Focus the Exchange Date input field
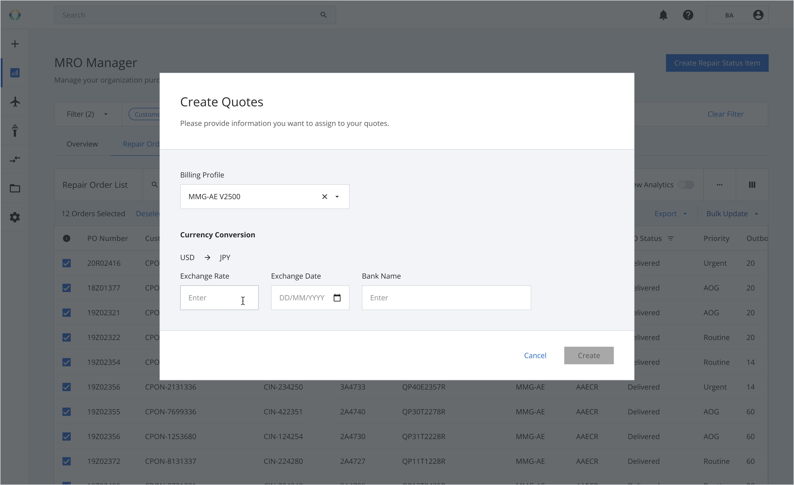 tap(310, 297)
